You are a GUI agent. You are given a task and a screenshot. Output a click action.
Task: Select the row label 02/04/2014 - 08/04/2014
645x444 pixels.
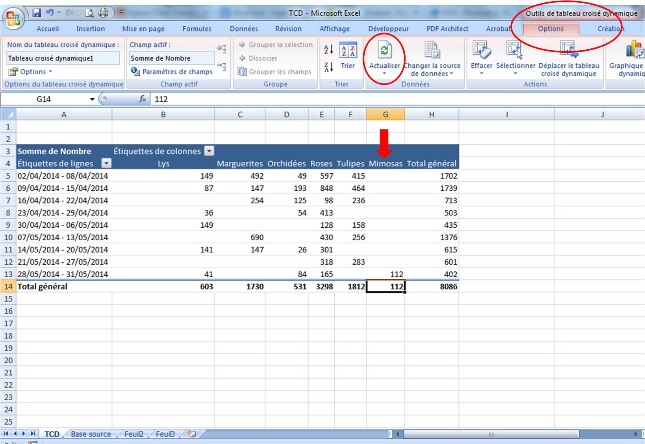64,176
